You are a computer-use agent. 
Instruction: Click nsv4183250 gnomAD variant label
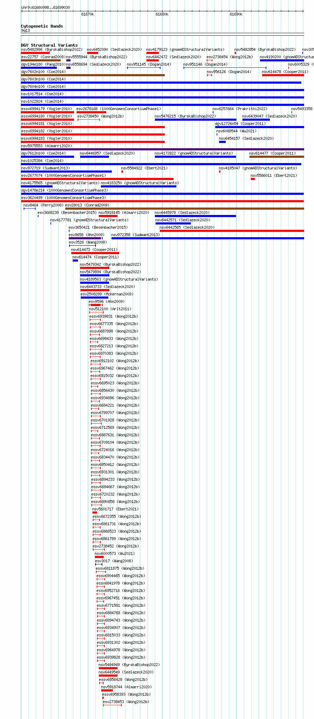click(x=140, y=183)
